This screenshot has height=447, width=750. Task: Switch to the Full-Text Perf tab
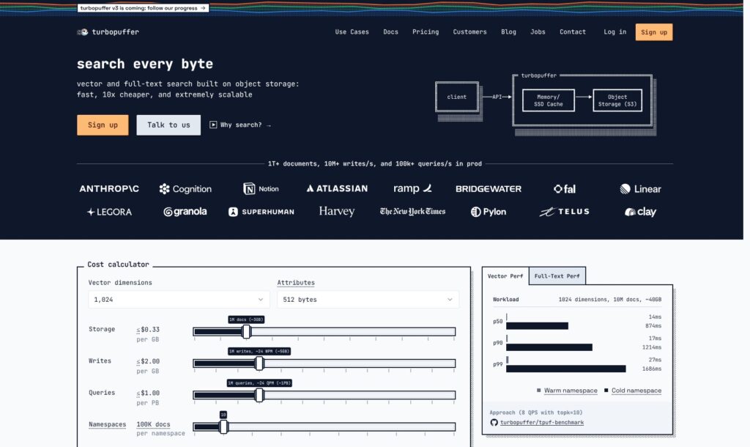pyautogui.click(x=557, y=276)
